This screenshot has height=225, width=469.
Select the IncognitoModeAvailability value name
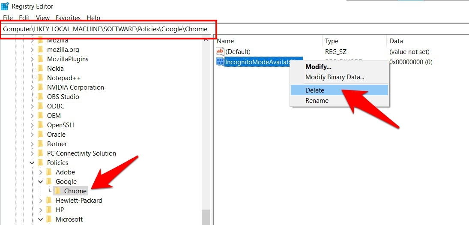(263, 62)
